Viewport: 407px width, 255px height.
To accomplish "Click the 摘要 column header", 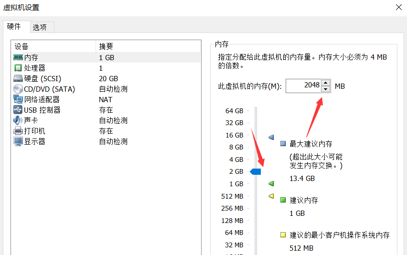I will 148,46.
